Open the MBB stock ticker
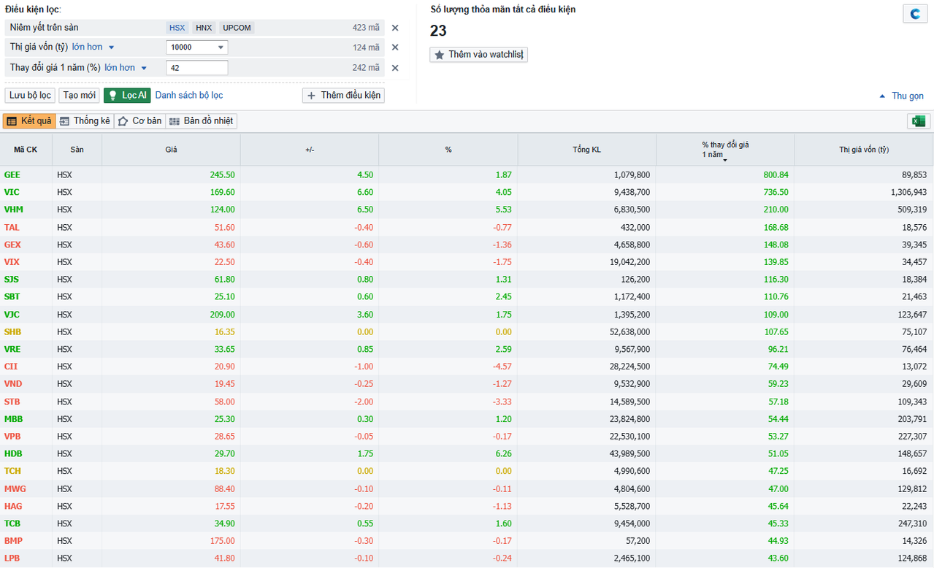Image resolution: width=934 pixels, height=568 pixels. tap(13, 419)
